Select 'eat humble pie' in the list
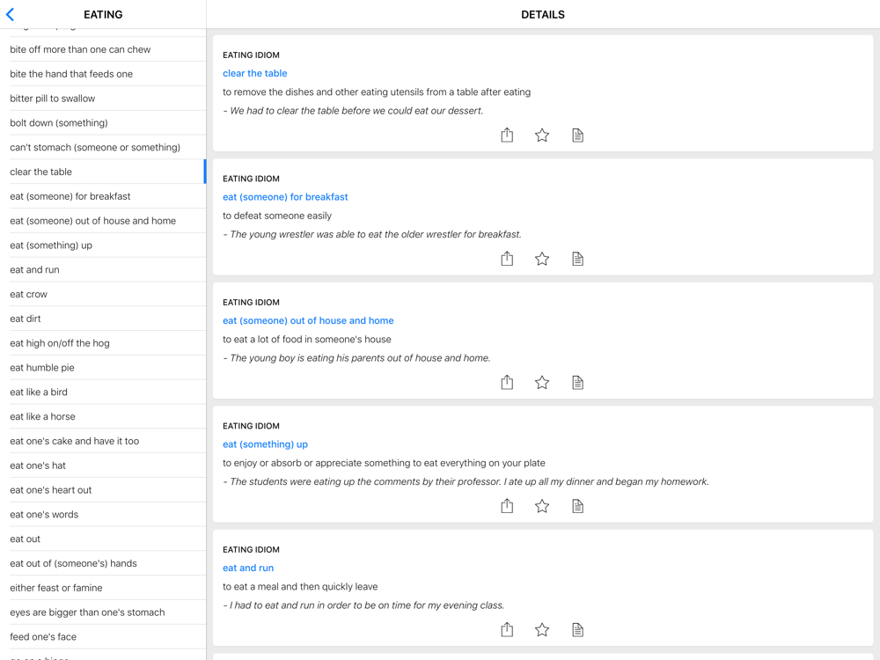Viewport: 880px width, 660px height. tap(42, 368)
